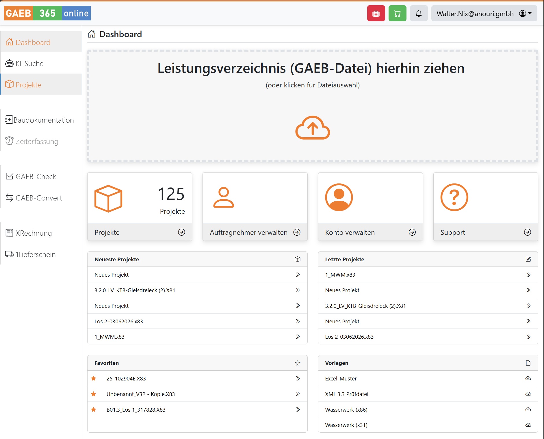Click the star icon in Favoriten header

coord(298,363)
